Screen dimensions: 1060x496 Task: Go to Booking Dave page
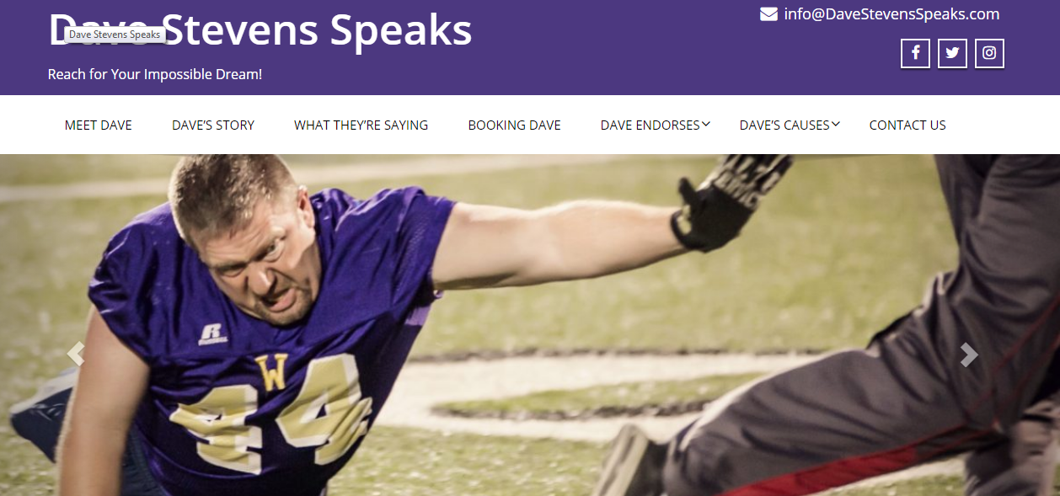click(x=514, y=125)
